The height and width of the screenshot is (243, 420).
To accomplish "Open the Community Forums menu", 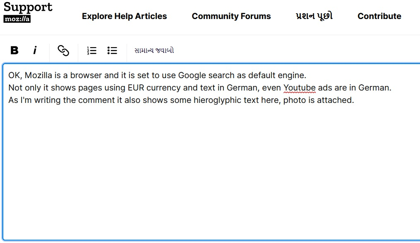I will click(231, 16).
